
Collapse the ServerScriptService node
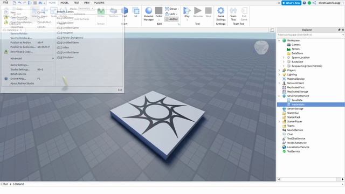point(279,96)
